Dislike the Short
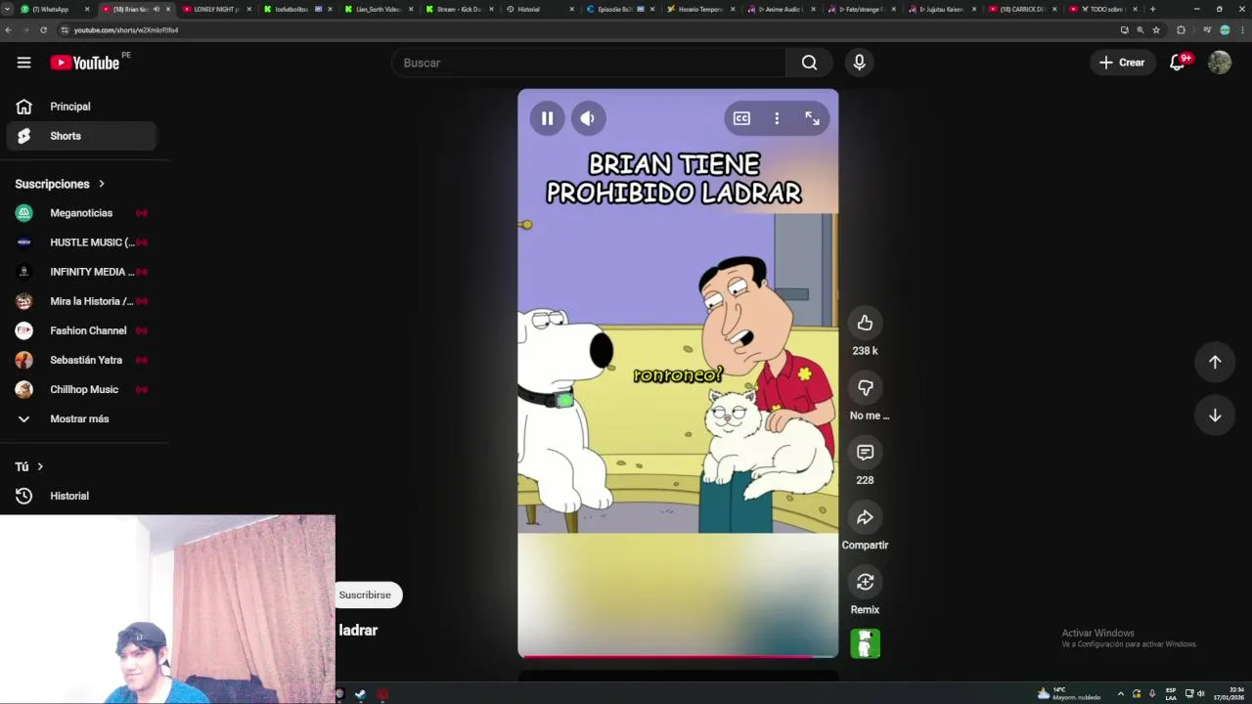Screen dimensions: 1252x704 pos(865,388)
